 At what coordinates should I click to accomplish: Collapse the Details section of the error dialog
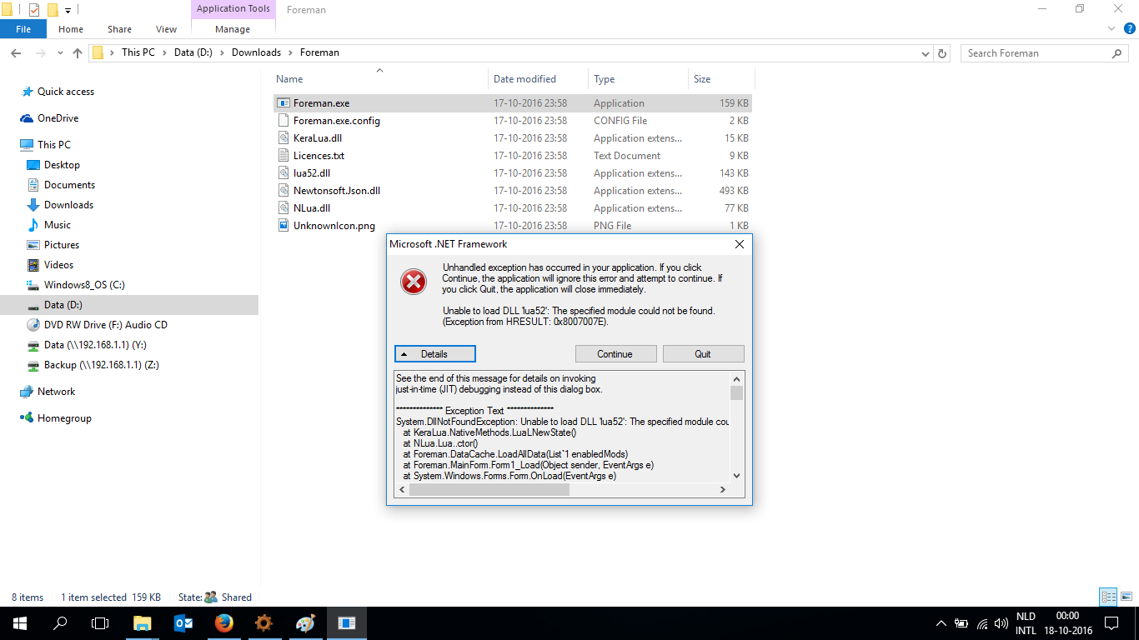click(x=434, y=354)
